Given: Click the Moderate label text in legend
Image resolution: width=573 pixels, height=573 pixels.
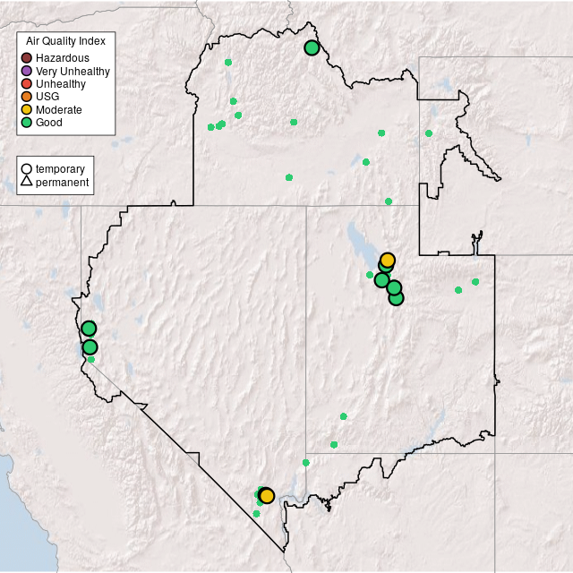Looking at the screenshot, I should coord(59,110).
